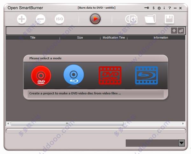Click the horizontal scrollbar thumb
Screen dimensions: 191x154
(67, 123)
